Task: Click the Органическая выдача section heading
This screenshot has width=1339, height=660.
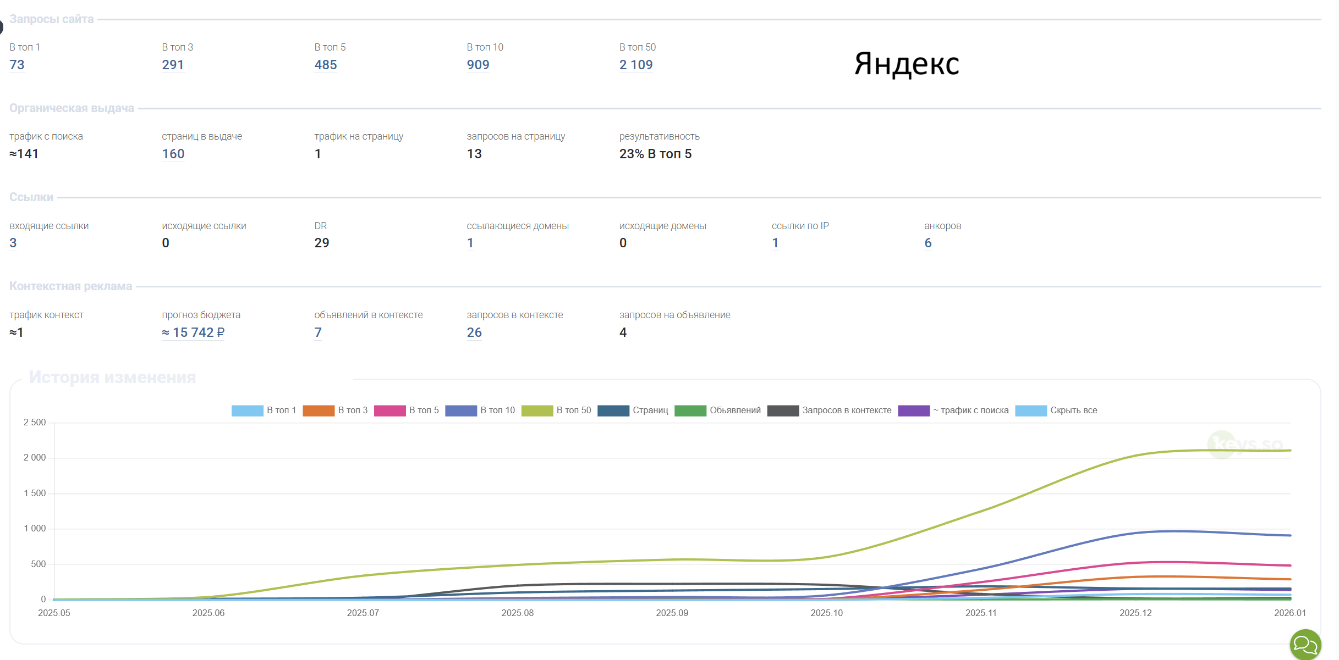Action: coord(72,108)
